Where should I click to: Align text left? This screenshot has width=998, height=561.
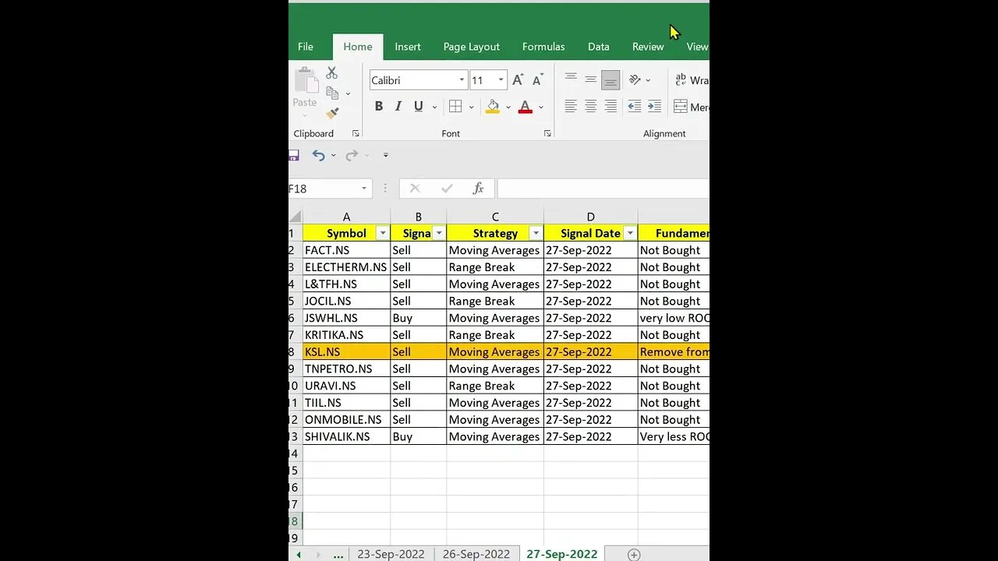[x=571, y=107]
